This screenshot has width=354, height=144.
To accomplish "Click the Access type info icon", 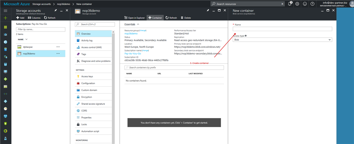I will coord(245,36).
